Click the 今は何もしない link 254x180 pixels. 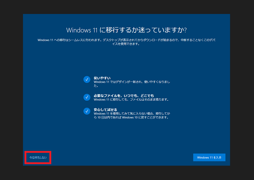[x=38, y=157]
